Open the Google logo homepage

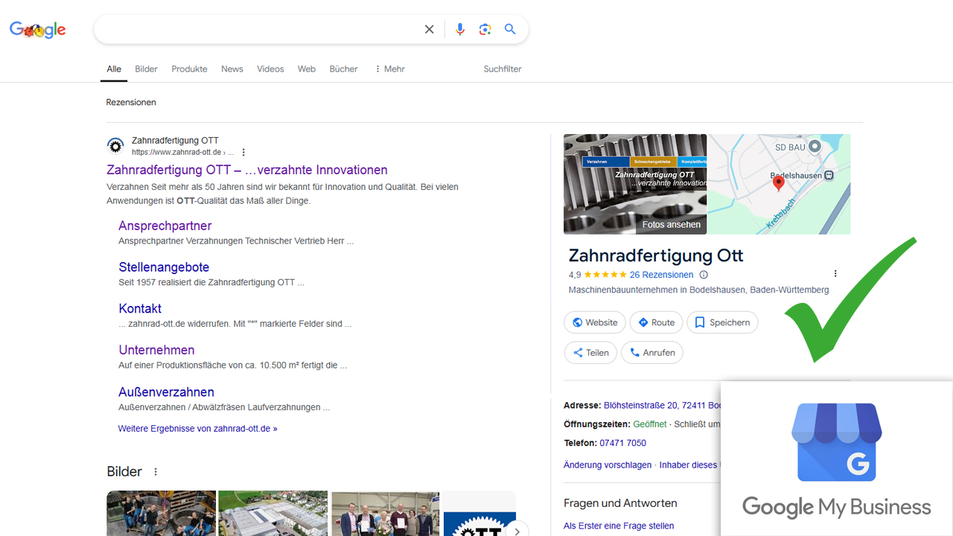click(x=38, y=30)
